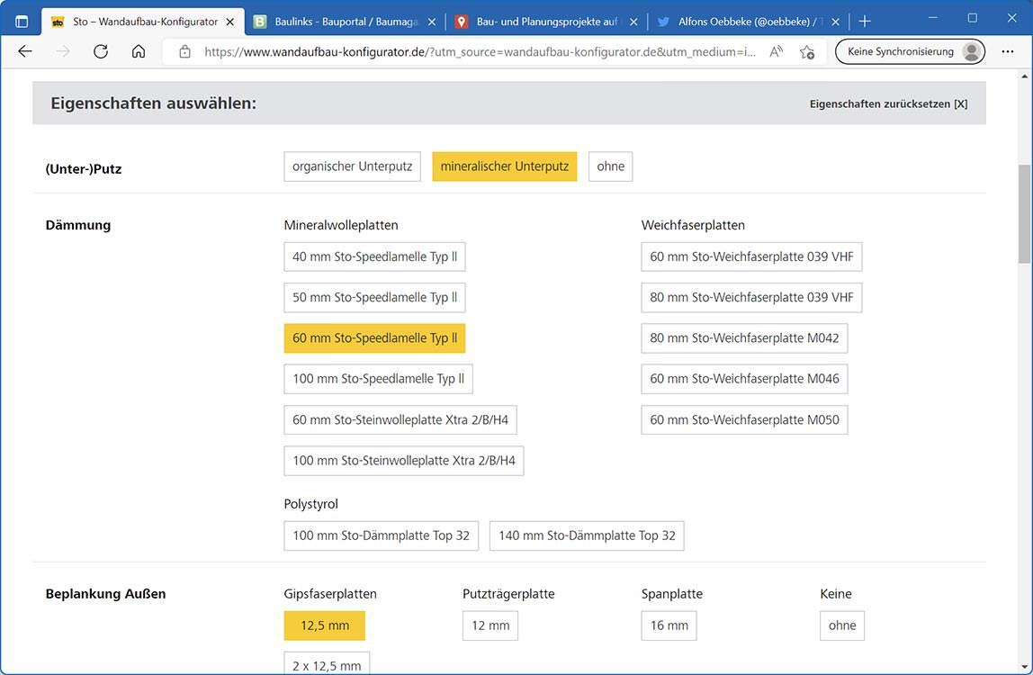Click Eigenschaften zurücksetzen [X] link
Image resolution: width=1033 pixels, height=675 pixels.
tap(888, 103)
